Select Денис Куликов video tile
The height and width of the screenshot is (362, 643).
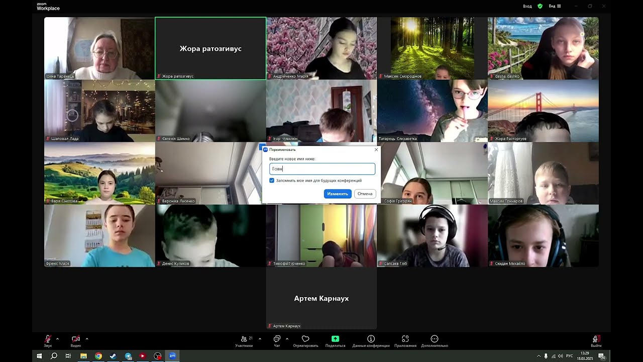click(210, 235)
